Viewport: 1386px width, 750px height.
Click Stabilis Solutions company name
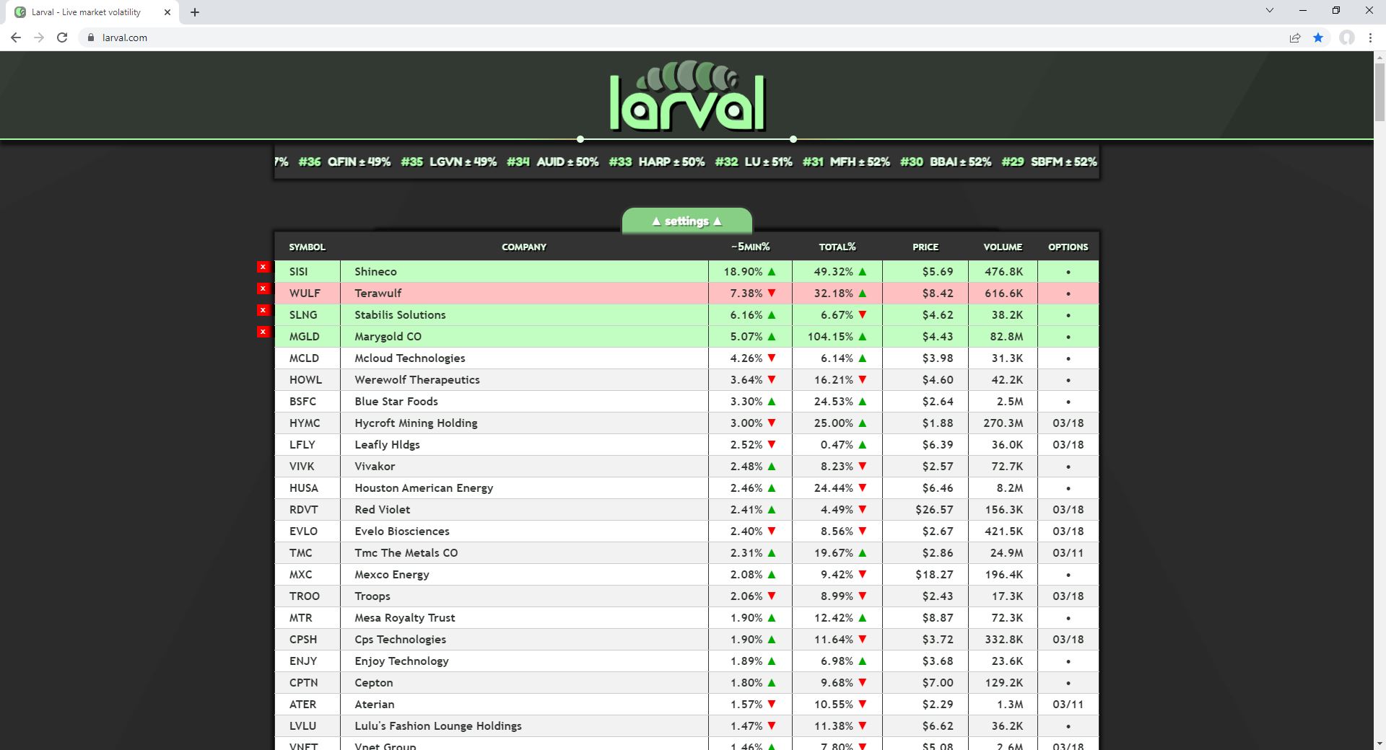click(x=400, y=315)
